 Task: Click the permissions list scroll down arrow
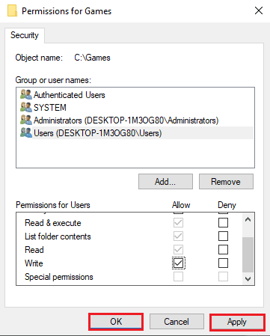(248, 278)
